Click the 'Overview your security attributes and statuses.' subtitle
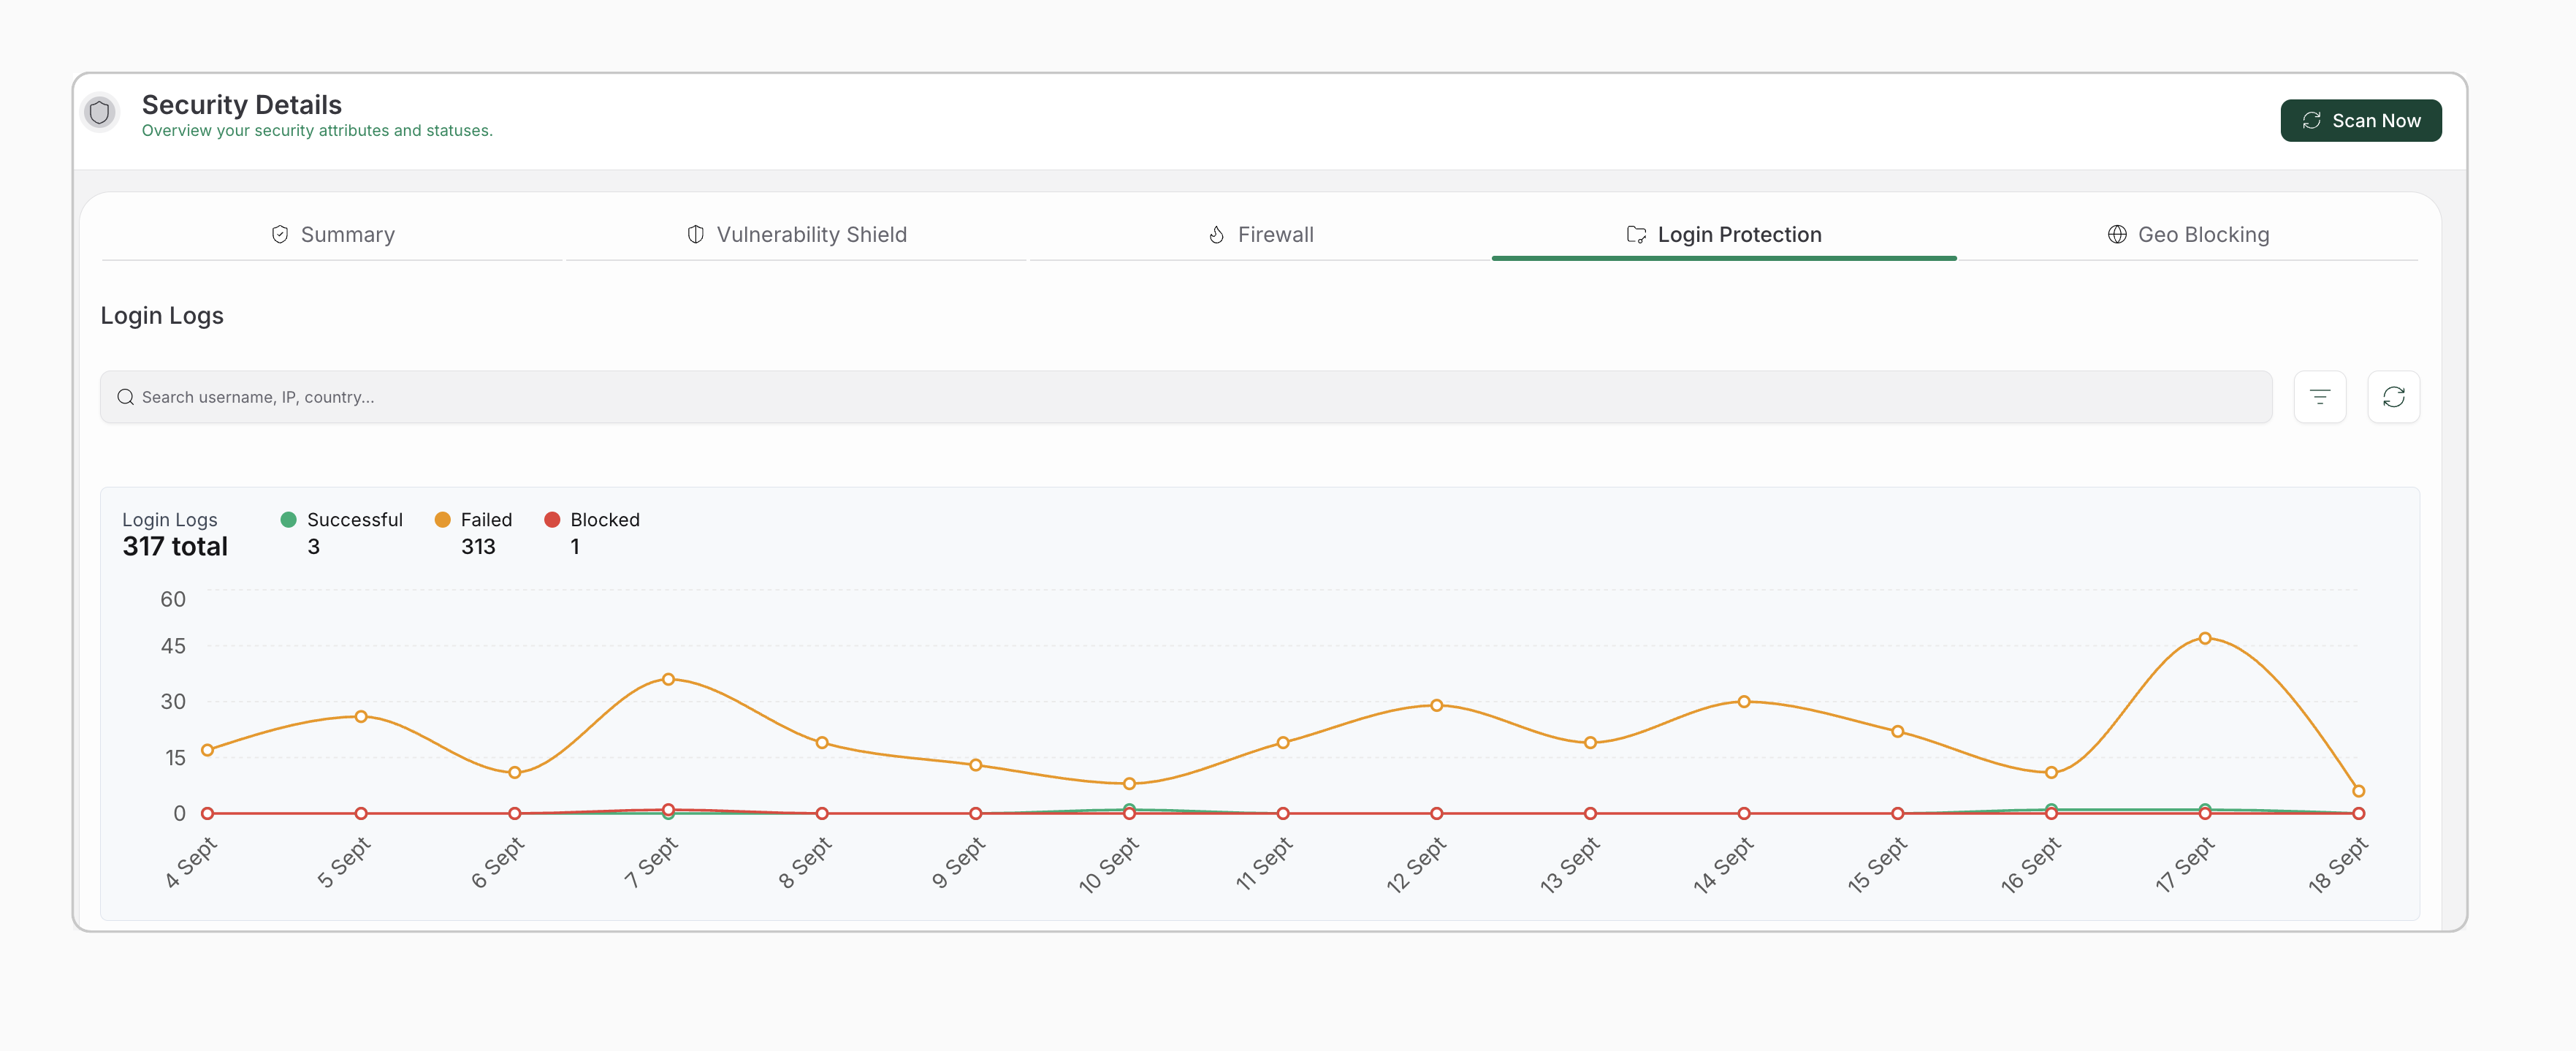The height and width of the screenshot is (1051, 2576). pyautogui.click(x=317, y=131)
